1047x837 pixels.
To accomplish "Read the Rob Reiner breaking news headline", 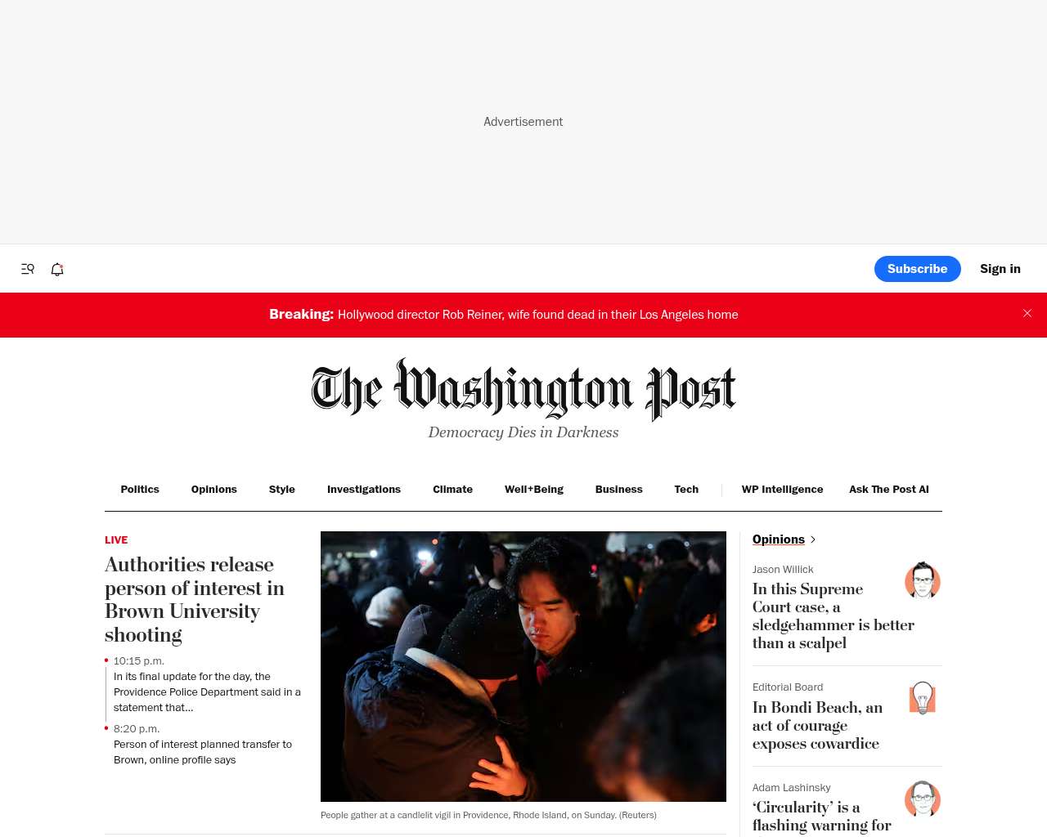I will (537, 315).
